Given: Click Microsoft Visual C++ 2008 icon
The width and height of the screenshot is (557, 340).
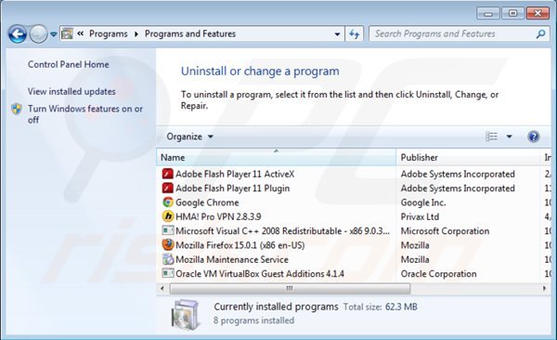Looking at the screenshot, I should 168,230.
